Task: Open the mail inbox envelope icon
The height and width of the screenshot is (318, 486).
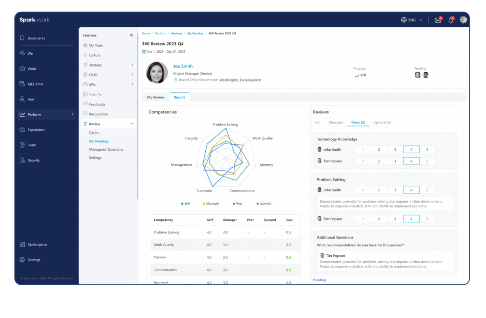Action: [437, 20]
